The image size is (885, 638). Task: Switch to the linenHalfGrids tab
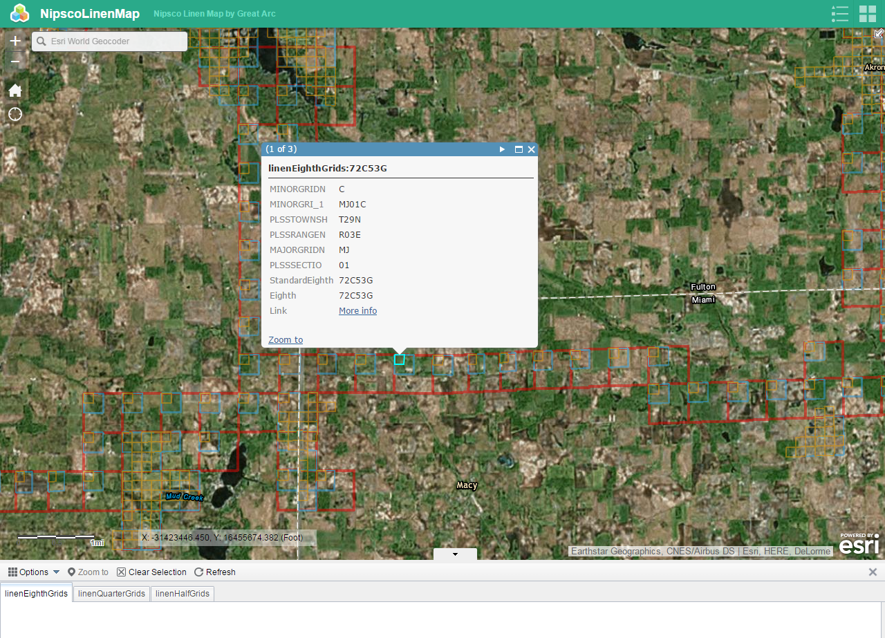click(x=183, y=593)
